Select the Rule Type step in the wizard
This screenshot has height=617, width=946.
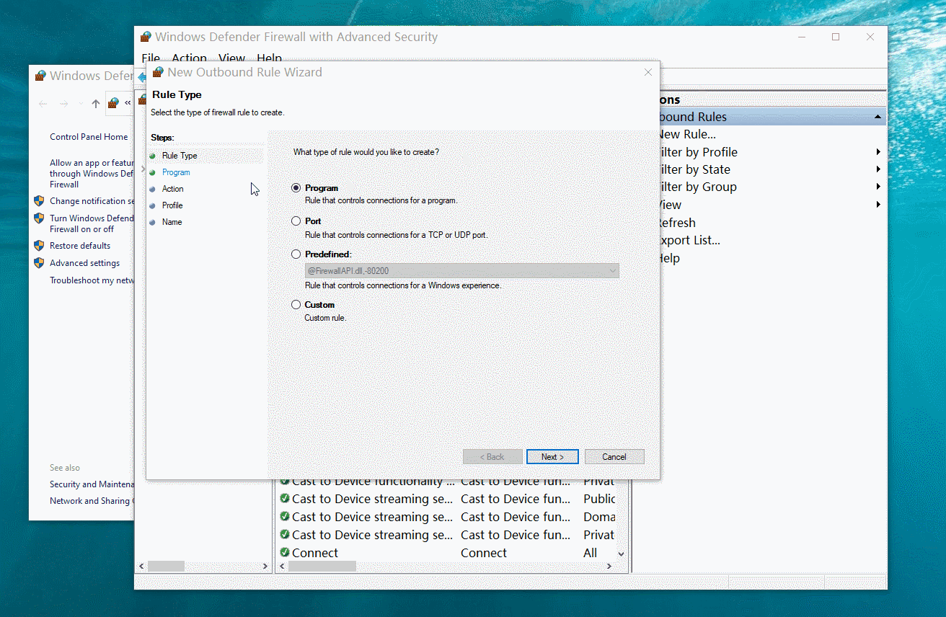(180, 156)
